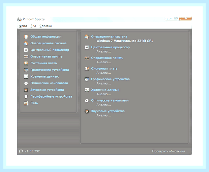Open Хранение данных link in summary panel

105,90
